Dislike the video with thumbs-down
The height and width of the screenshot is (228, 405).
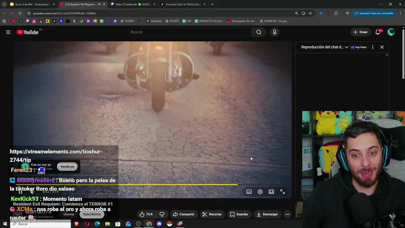coord(162,214)
